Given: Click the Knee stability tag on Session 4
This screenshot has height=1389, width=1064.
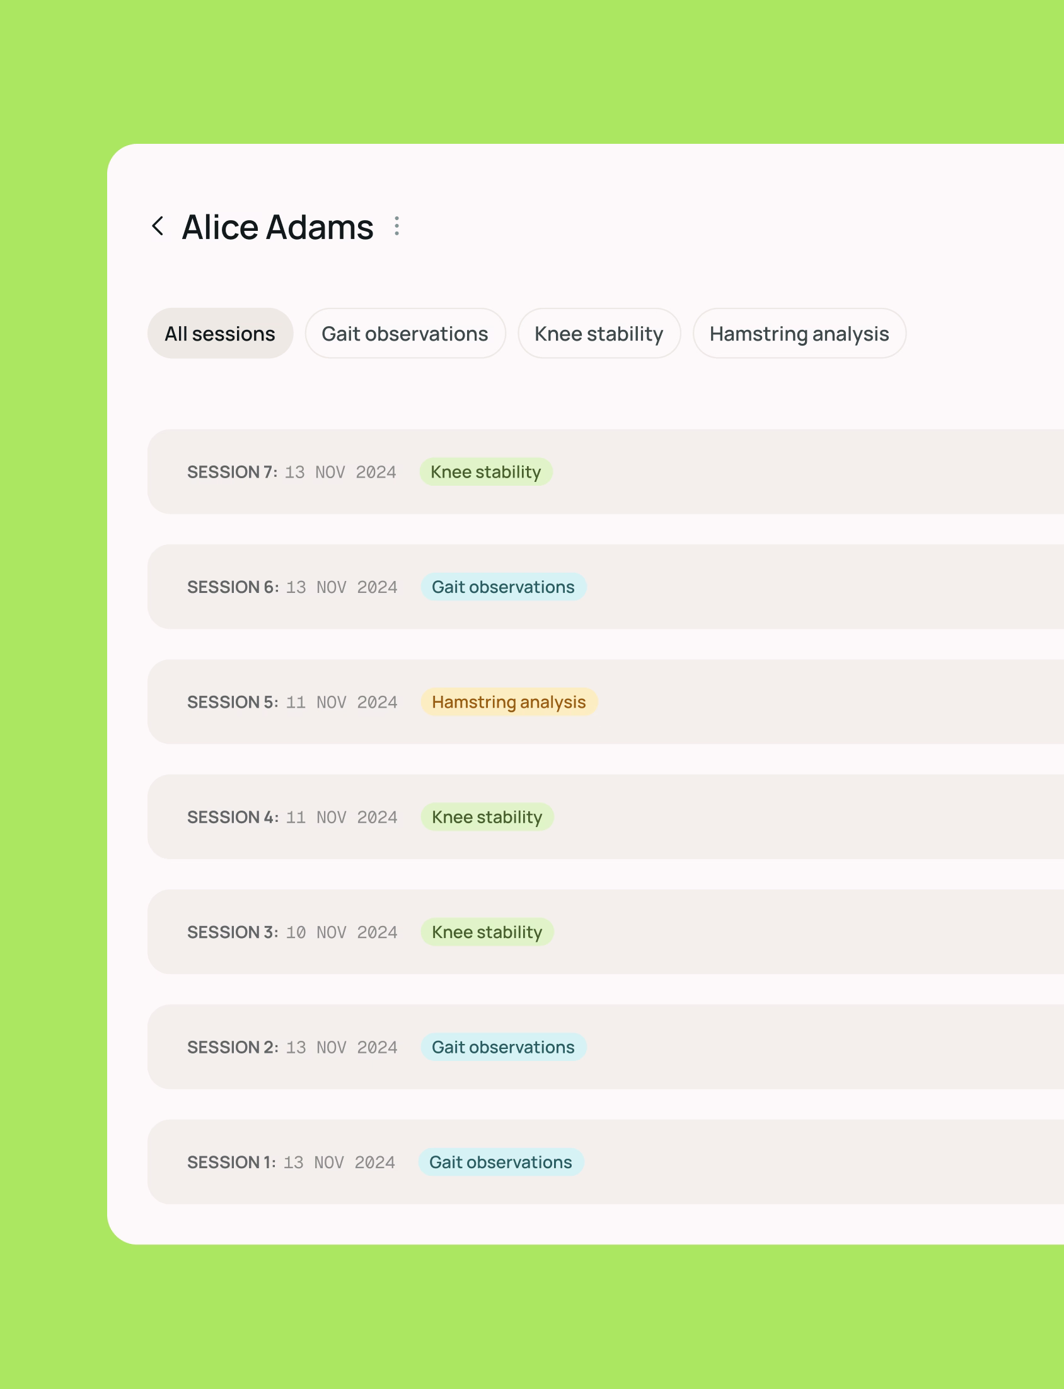Looking at the screenshot, I should (487, 817).
